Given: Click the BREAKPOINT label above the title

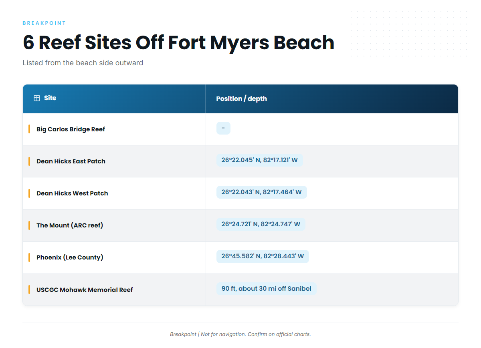Looking at the screenshot, I should 44,23.
